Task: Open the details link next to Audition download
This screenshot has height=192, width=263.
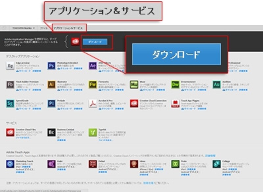Action: [x=243, y=90]
